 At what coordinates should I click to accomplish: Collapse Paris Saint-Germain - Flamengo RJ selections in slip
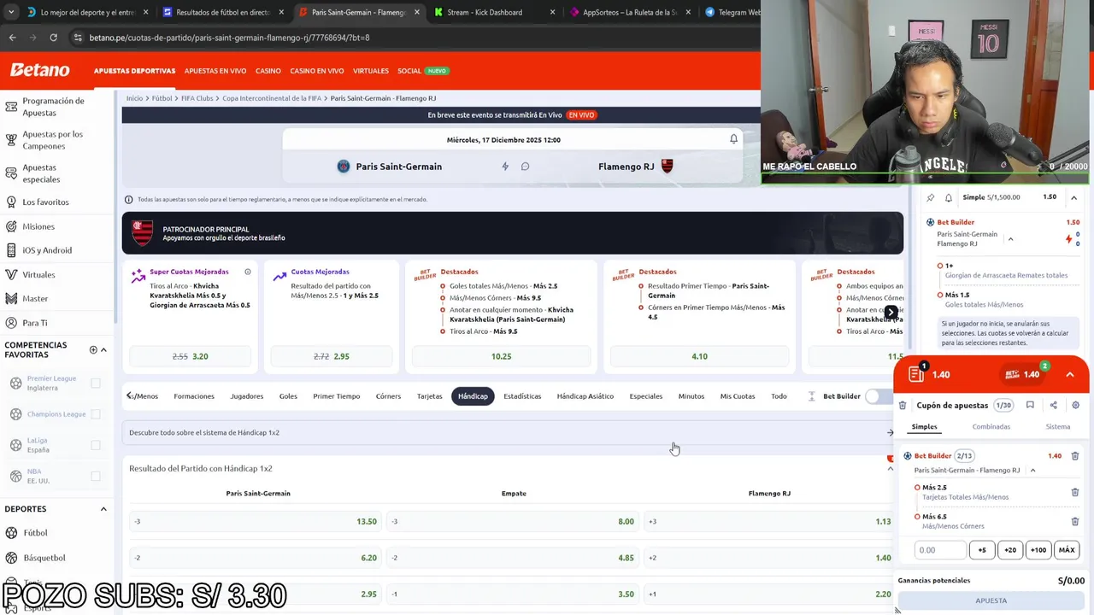point(1032,471)
